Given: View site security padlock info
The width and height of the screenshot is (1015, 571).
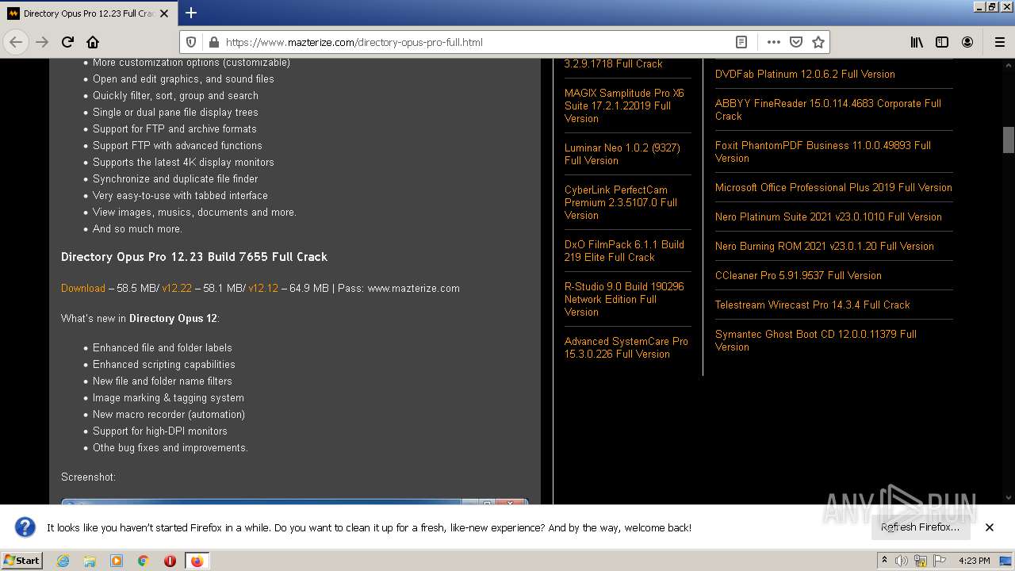Looking at the screenshot, I should coord(213,42).
